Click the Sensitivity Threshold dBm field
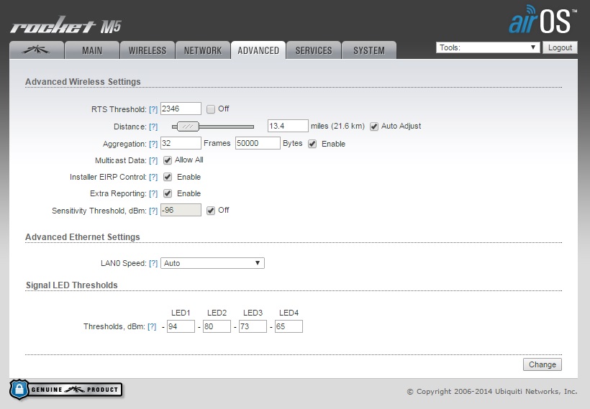The image size is (590, 409). click(181, 210)
